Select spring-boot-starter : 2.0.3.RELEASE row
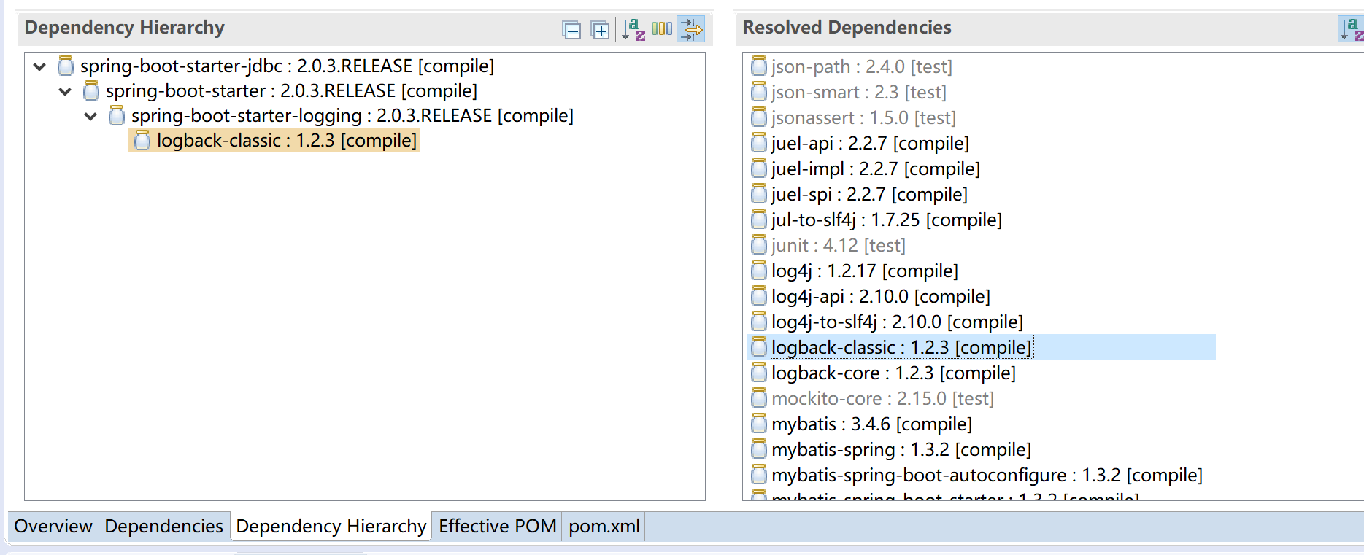 [x=291, y=90]
